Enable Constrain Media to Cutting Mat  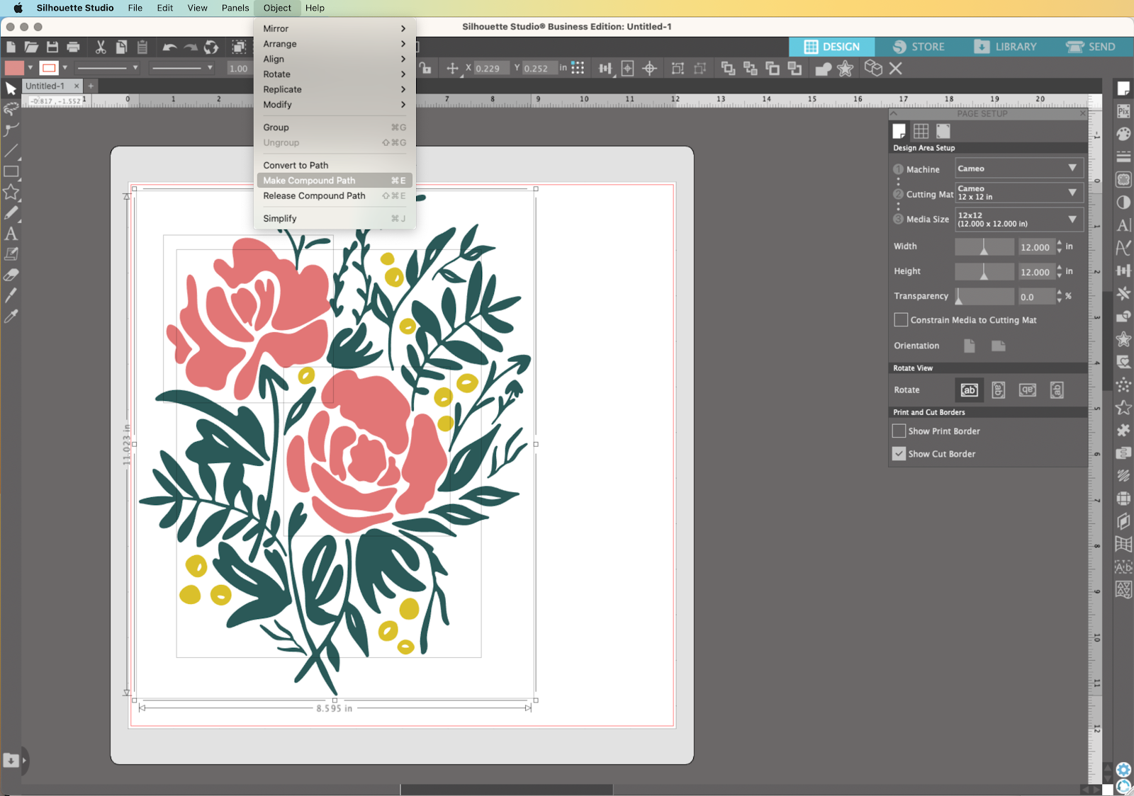[901, 320]
